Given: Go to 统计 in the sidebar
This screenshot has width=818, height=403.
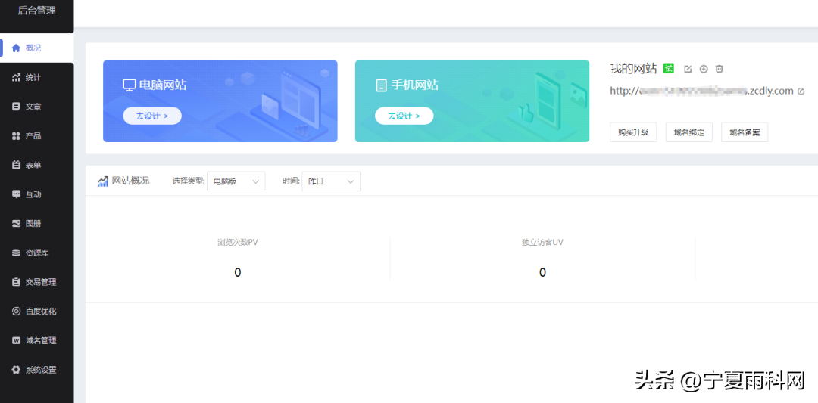Looking at the screenshot, I should coord(36,77).
